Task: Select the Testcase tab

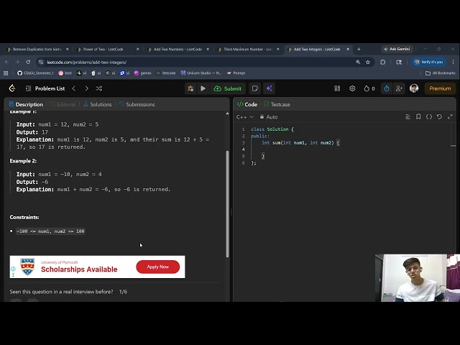Action: coord(277,104)
